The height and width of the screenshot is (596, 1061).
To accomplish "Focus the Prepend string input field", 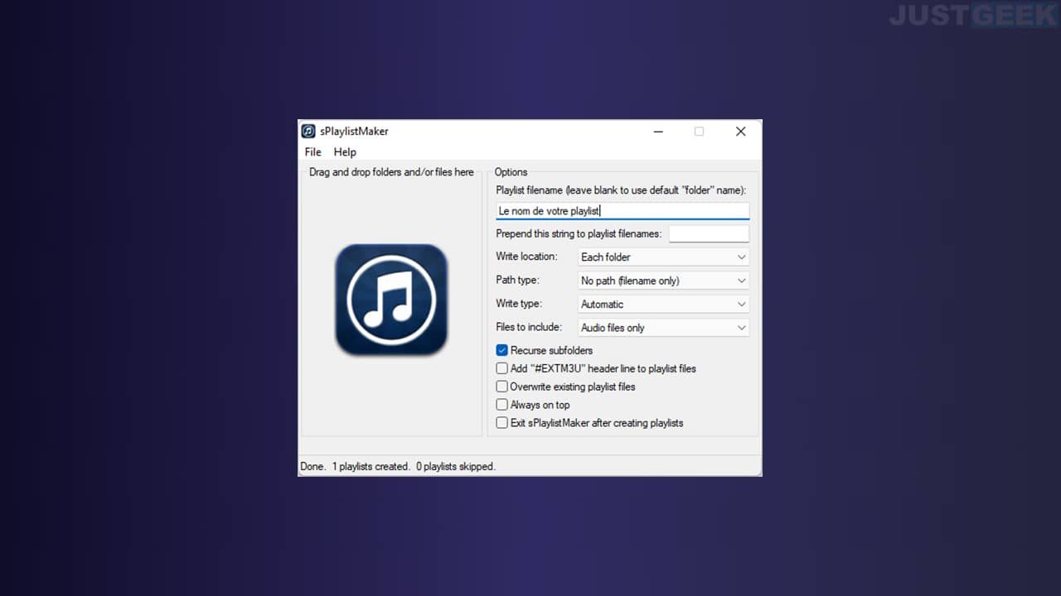I will click(709, 233).
